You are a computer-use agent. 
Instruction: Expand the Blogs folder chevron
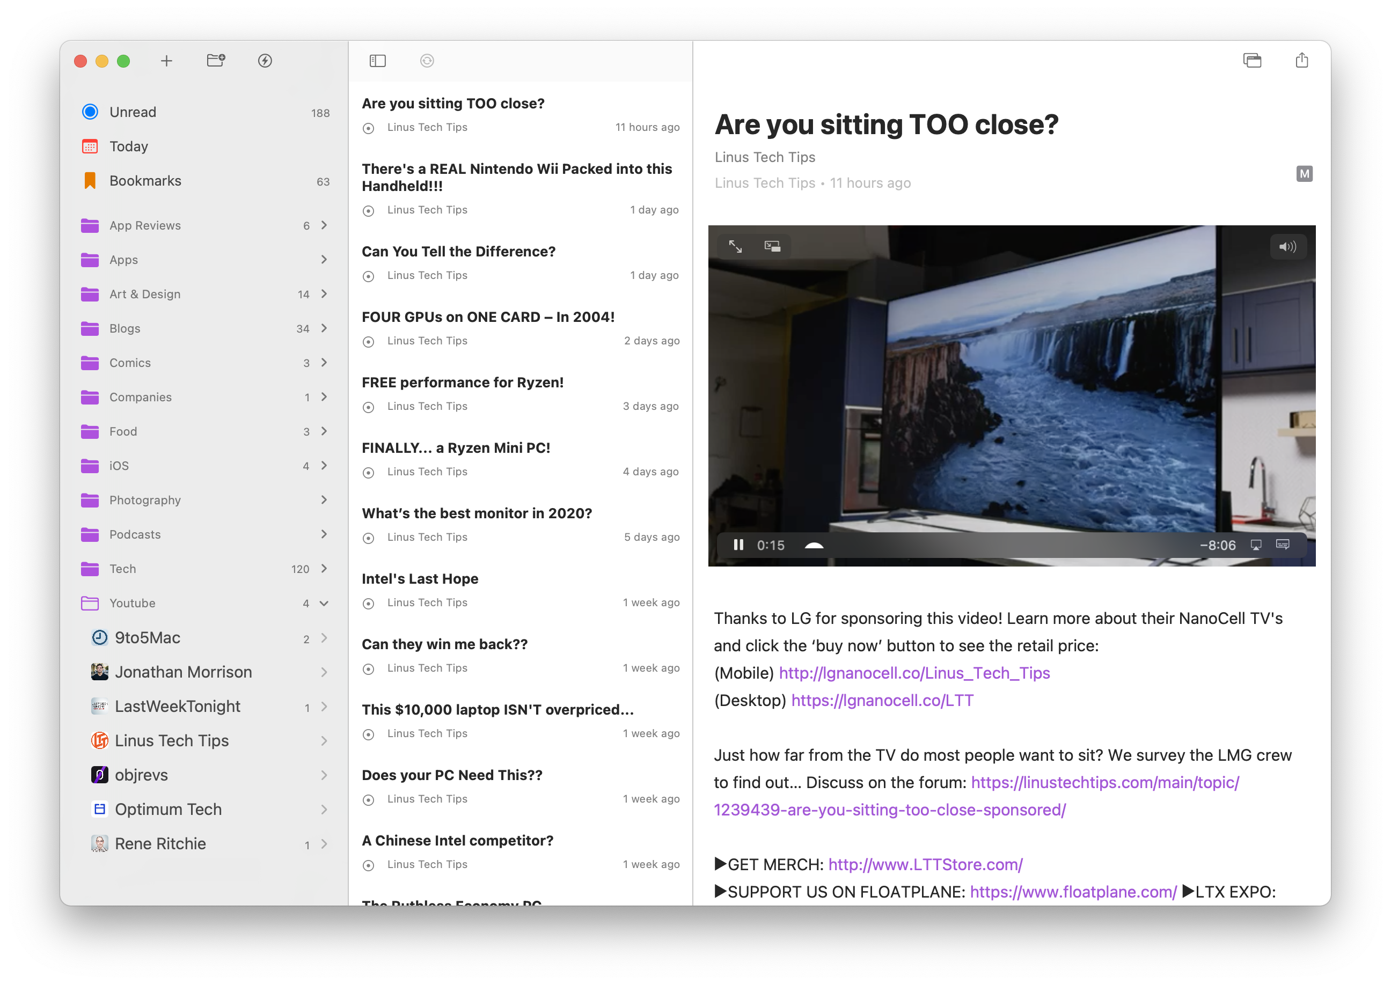click(x=324, y=328)
